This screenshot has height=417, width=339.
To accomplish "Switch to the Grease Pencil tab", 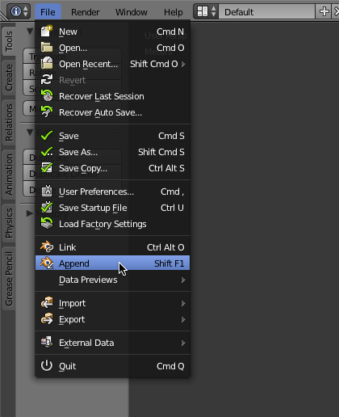I will pos(9,279).
